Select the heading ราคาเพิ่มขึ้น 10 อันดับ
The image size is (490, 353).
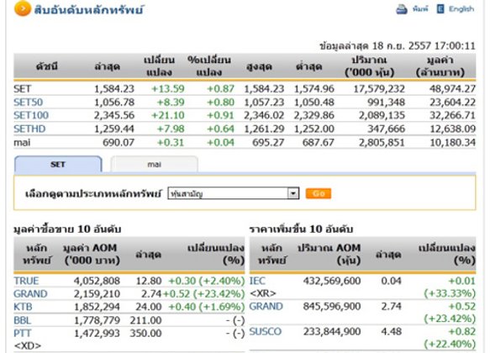pyautogui.click(x=301, y=229)
